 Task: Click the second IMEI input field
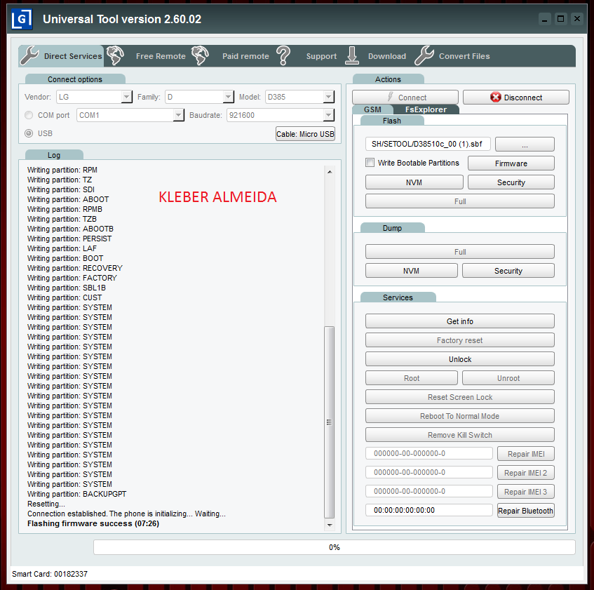[x=428, y=472]
